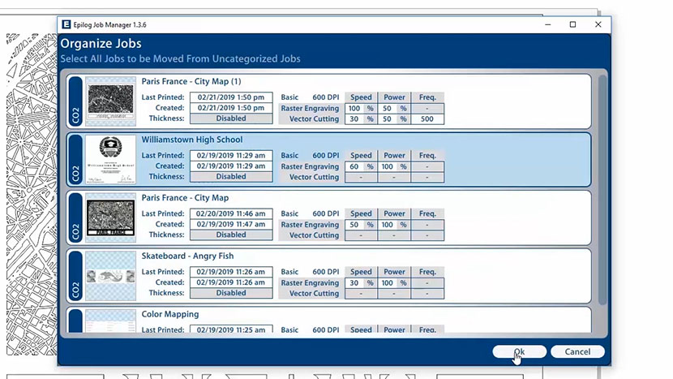
Task: Pick the black Paris France City Map thumbnail
Action: 110,217
